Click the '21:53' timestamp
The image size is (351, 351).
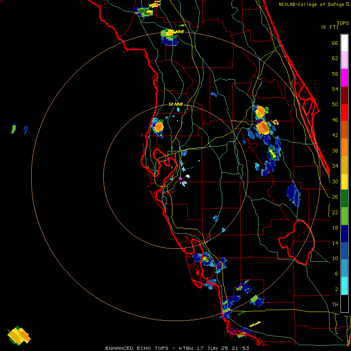click(240, 348)
